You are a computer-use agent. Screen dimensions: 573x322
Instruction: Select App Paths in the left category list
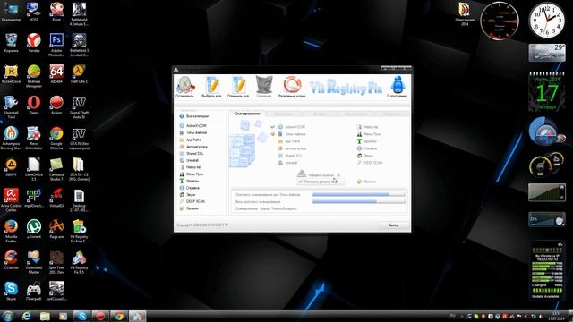pyautogui.click(x=191, y=140)
